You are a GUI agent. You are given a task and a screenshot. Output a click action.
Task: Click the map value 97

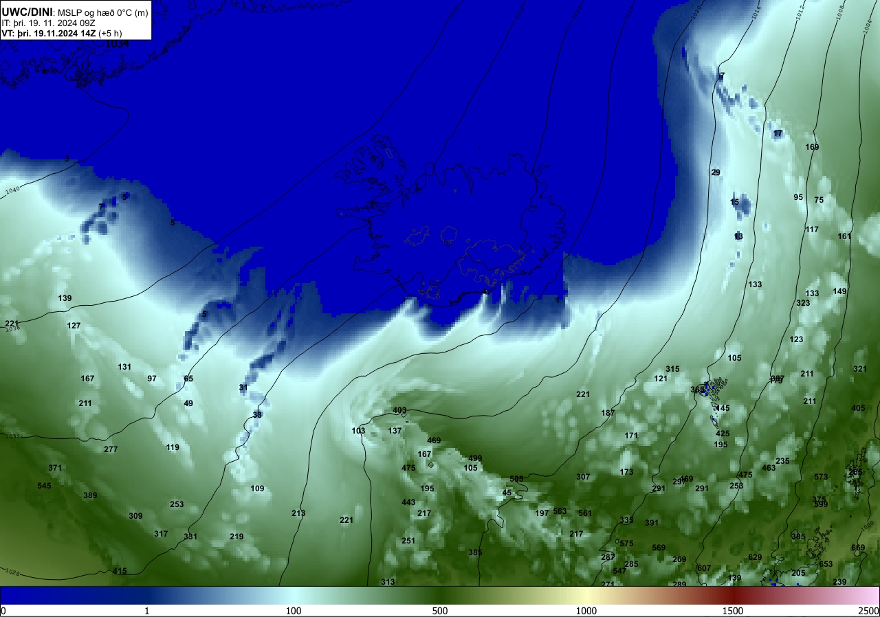pos(152,379)
